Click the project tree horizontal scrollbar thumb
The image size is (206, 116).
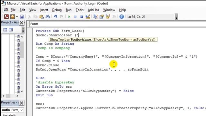tap(8, 96)
